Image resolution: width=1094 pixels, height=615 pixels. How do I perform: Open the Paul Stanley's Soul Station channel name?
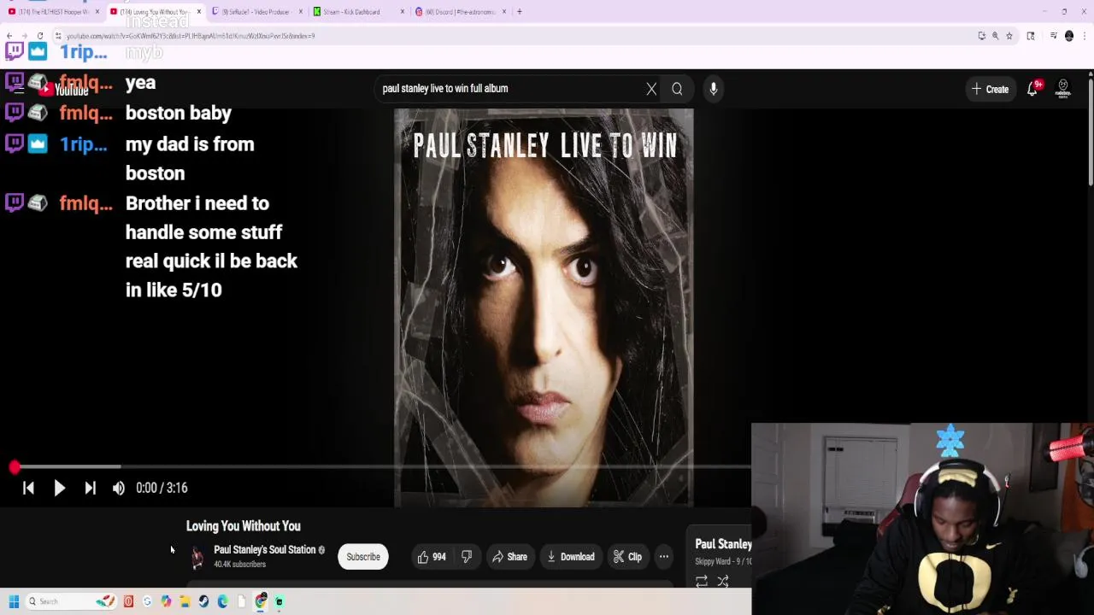[x=265, y=550]
